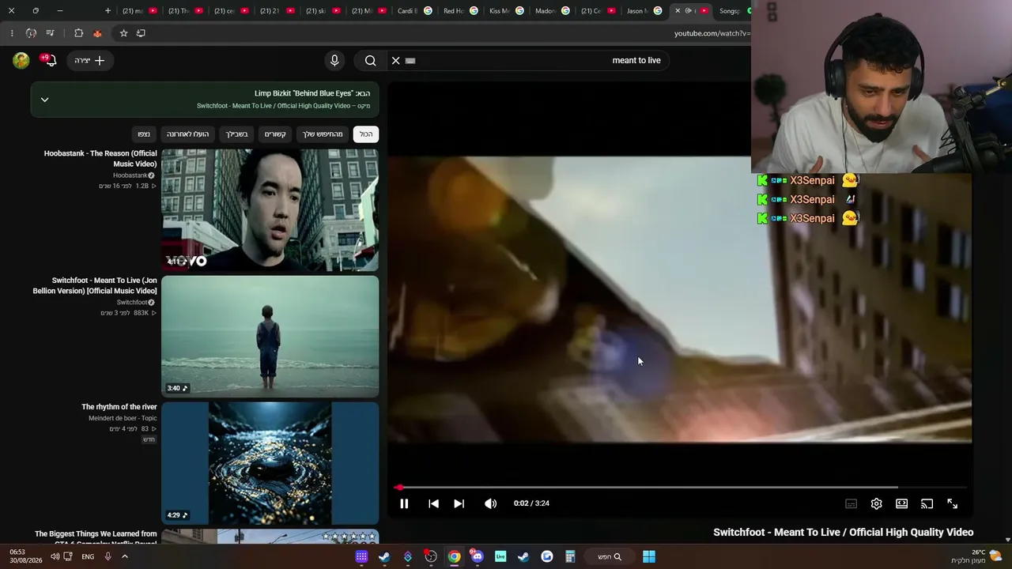The image size is (1012, 569).
Task: Go to the previous video in the mix
Action: click(433, 503)
